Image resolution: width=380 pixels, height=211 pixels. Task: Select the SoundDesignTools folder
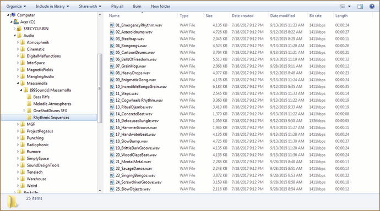tap(43, 165)
